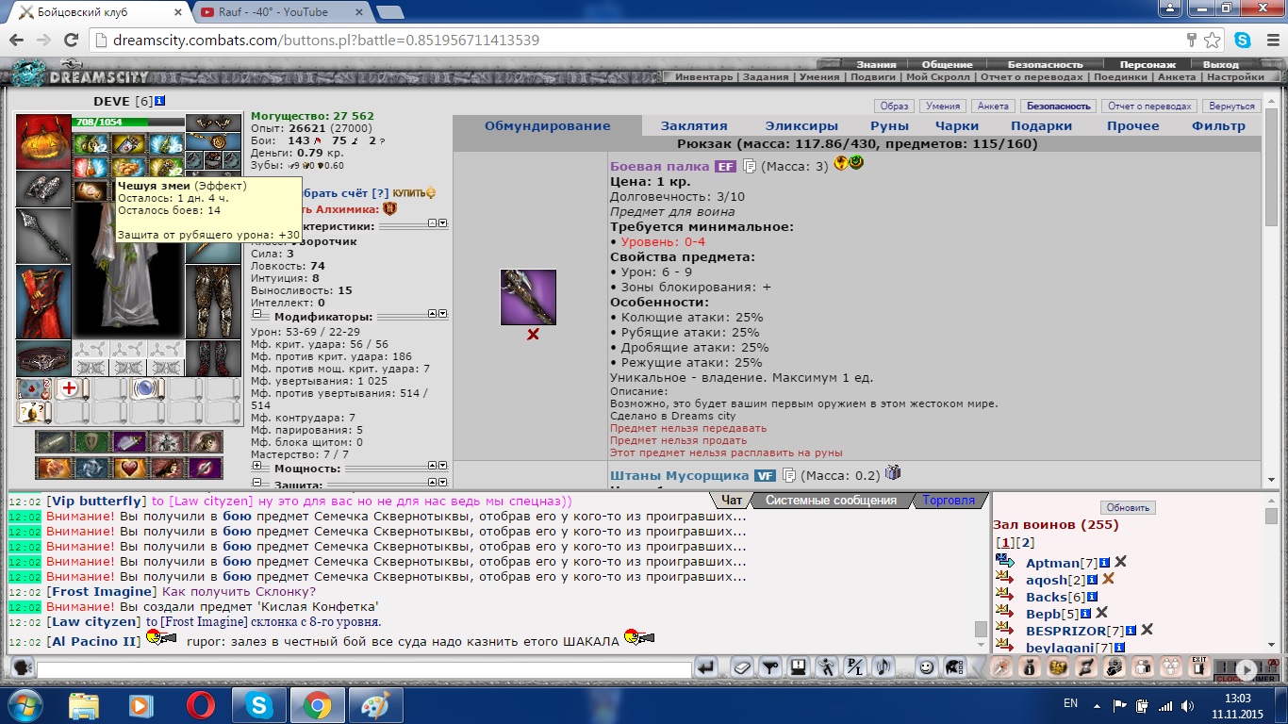Viewport: 1288px width, 724px height.
Task: Click the spiked mace weapon slot
Action: pos(43,236)
